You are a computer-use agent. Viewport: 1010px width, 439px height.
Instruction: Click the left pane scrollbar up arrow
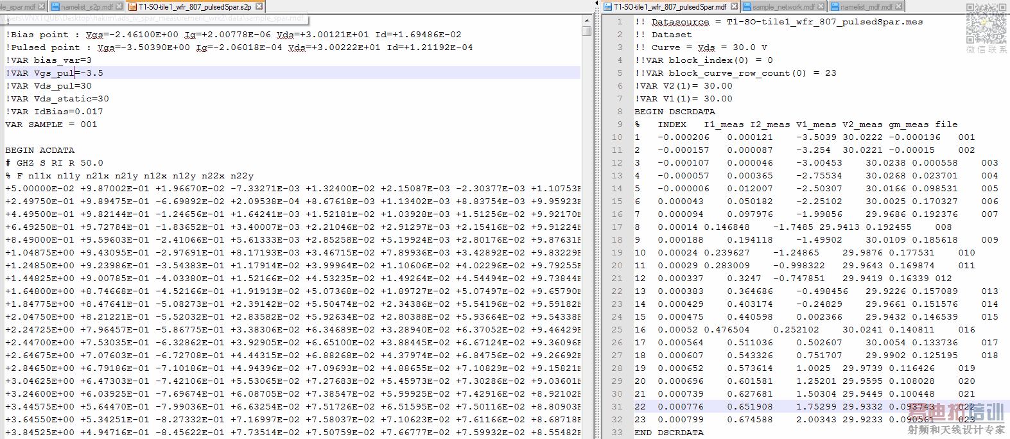pos(587,21)
